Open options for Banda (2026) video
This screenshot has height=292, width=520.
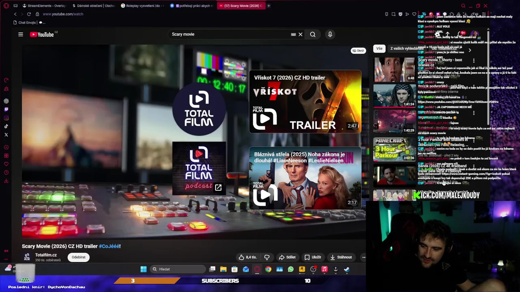click(474, 166)
